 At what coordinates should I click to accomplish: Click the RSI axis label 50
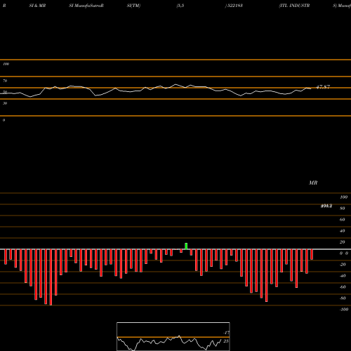5,92
